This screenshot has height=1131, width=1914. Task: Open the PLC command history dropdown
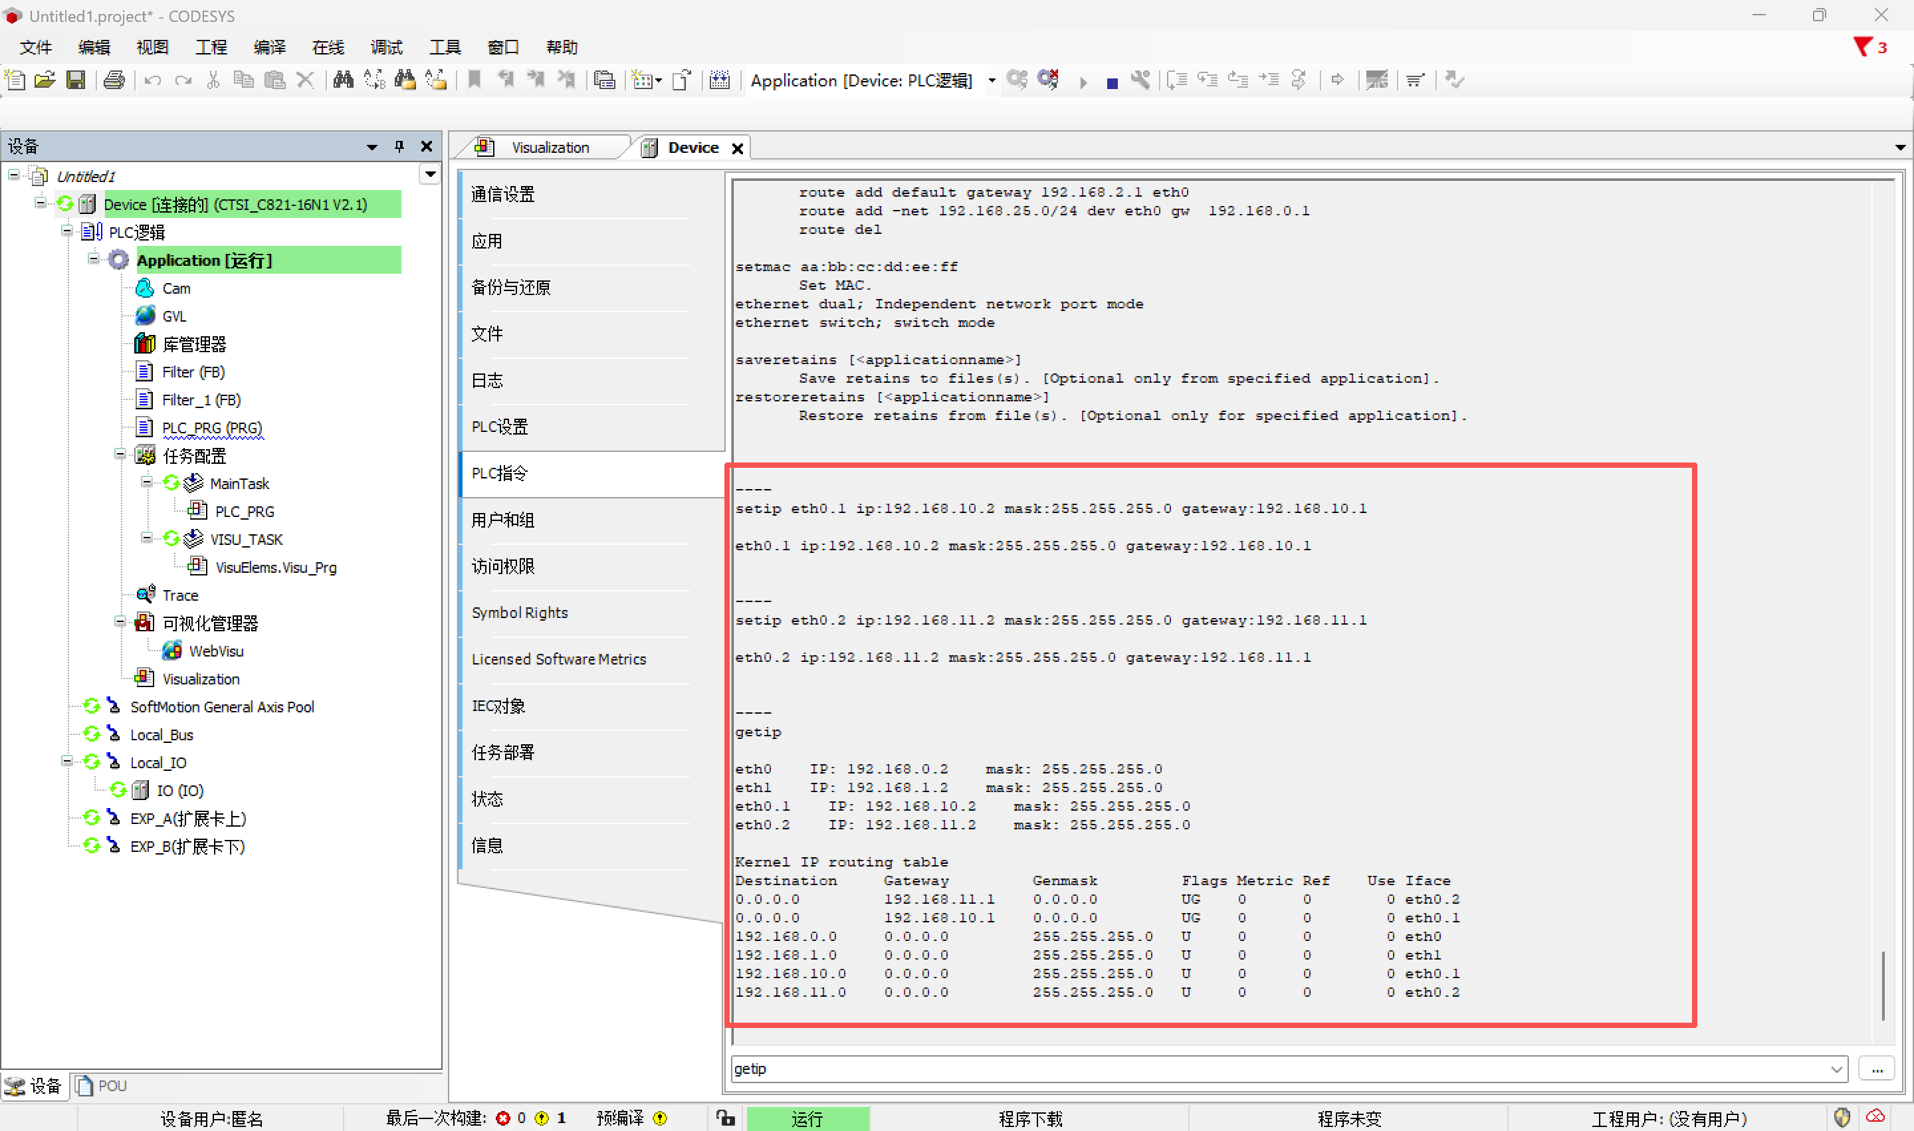pos(1837,1069)
